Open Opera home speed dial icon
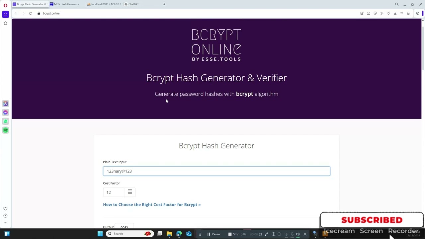The height and width of the screenshot is (239, 425). [x=5, y=14]
